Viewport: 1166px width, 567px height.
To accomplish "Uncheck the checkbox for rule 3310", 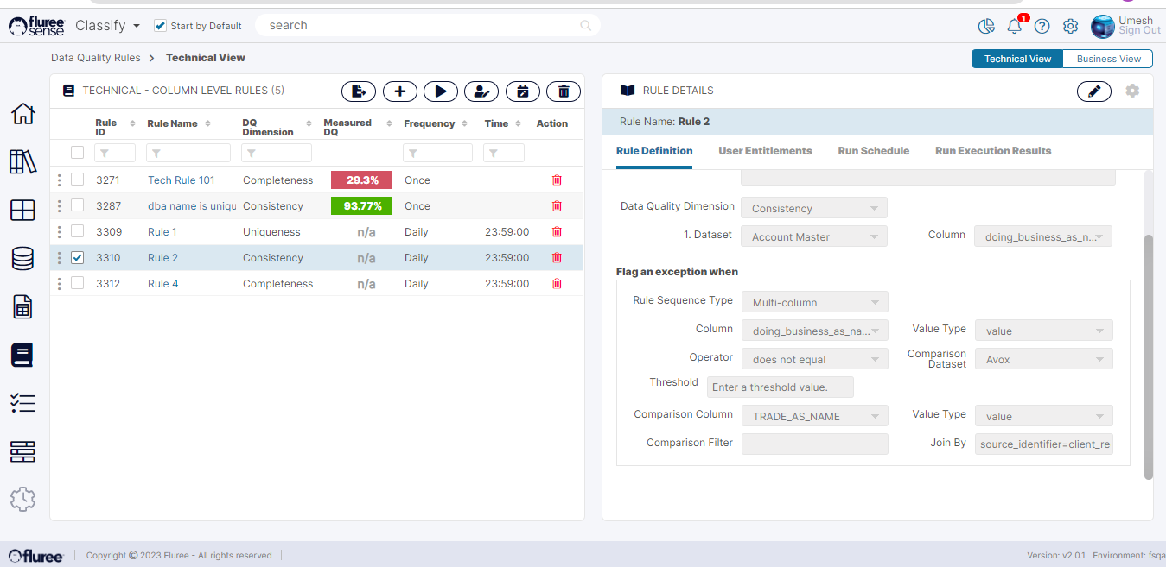I will (x=78, y=257).
